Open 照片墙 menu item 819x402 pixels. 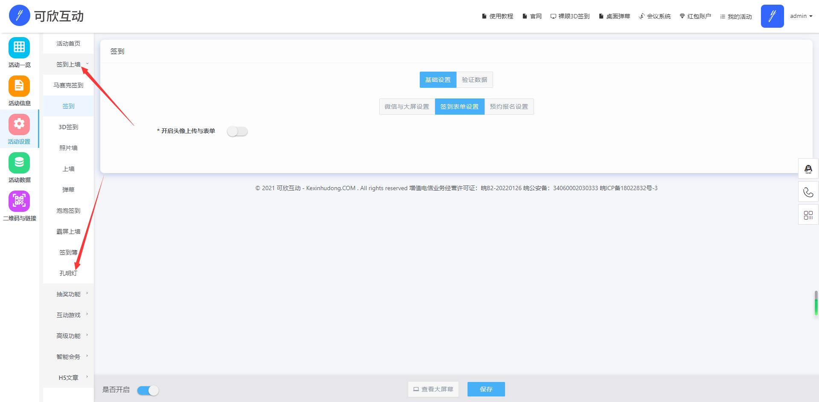point(68,148)
